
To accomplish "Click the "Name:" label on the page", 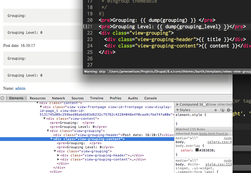I will 9,89.
